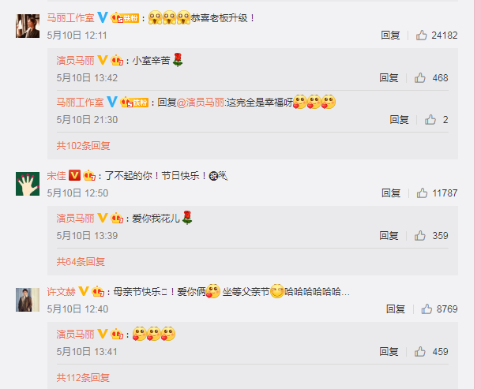
Task: Click thumbs-up on reply with 468 likes
Action: 420,78
